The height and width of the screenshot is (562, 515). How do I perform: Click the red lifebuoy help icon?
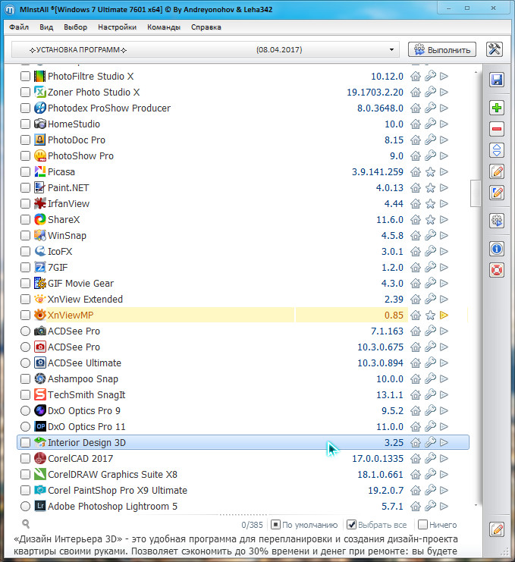click(x=496, y=270)
